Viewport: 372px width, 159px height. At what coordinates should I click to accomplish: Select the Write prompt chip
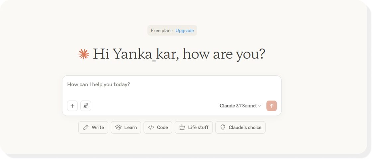pyautogui.click(x=93, y=127)
